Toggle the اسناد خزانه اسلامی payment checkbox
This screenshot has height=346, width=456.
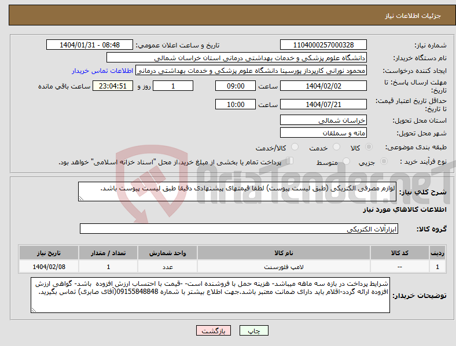[290, 160]
